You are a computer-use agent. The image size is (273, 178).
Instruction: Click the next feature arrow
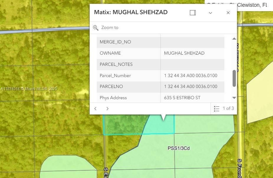coord(107,108)
